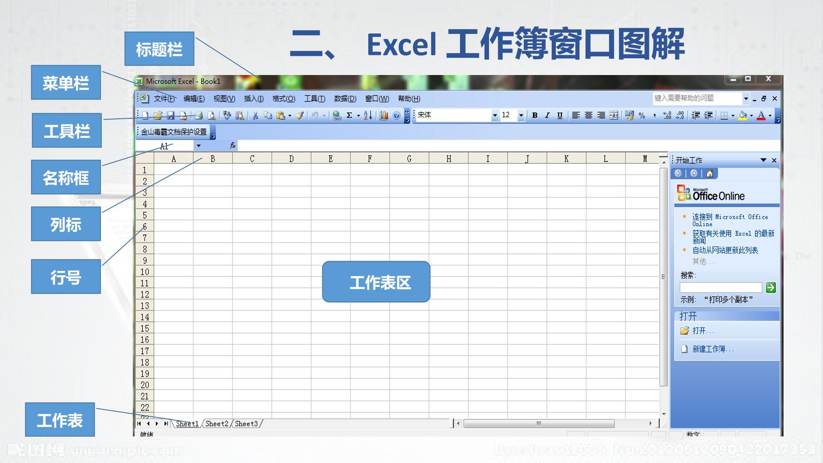Expand the 宋体 font name dropdown
This screenshot has height=463, width=823.
tap(495, 115)
